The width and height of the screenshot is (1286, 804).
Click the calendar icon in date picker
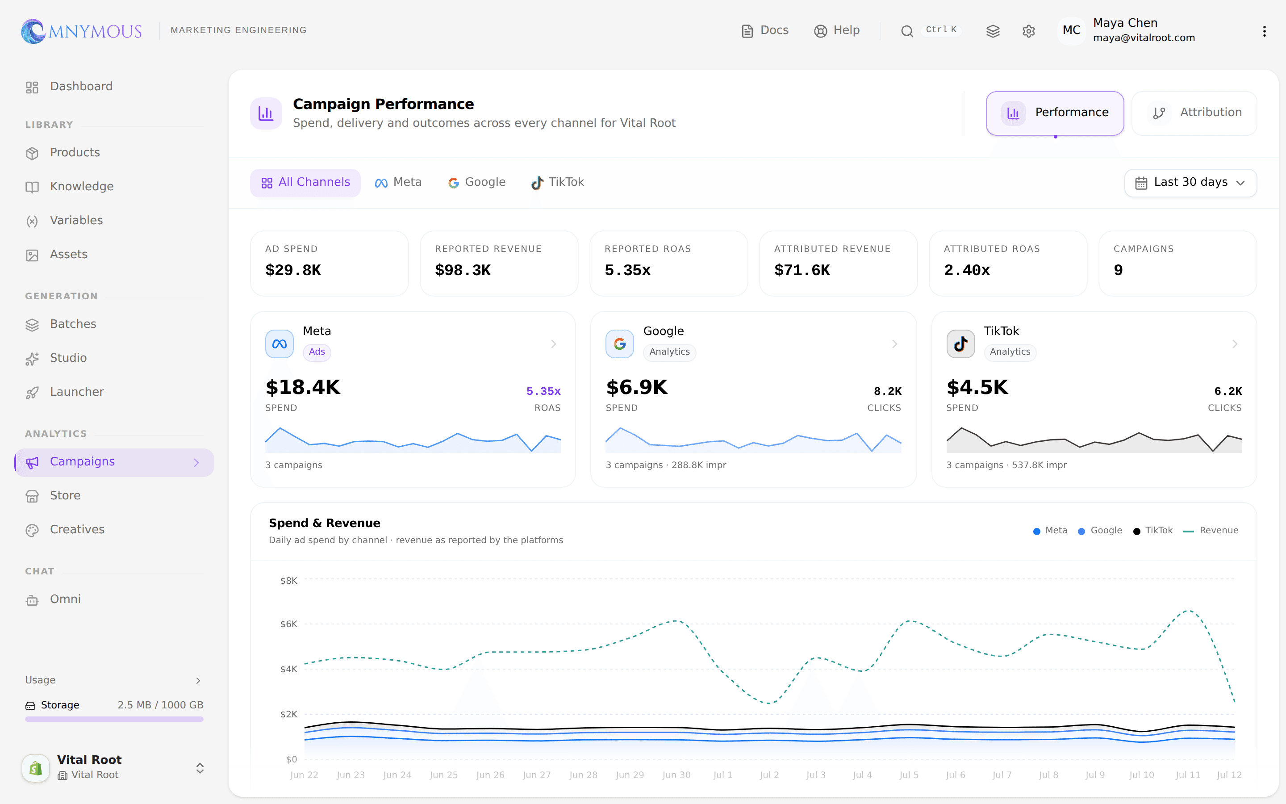[1141, 183]
